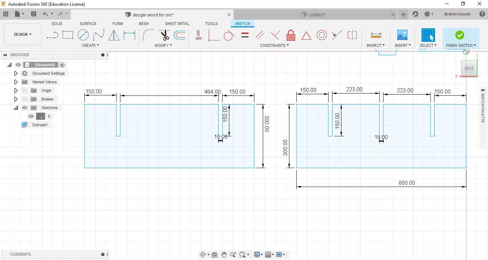
Task: Switch to the SURFACE tab
Action: [x=88, y=24]
